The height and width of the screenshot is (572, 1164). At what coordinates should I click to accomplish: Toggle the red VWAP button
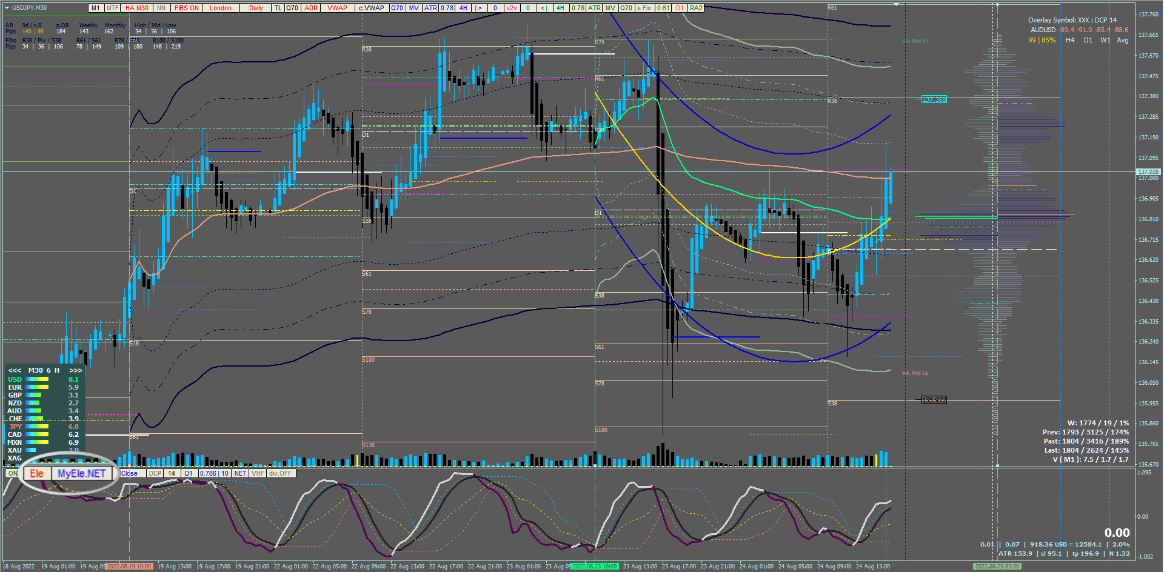coord(338,8)
